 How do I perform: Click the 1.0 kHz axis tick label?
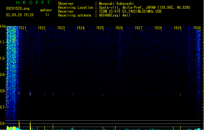coord(3,58)
